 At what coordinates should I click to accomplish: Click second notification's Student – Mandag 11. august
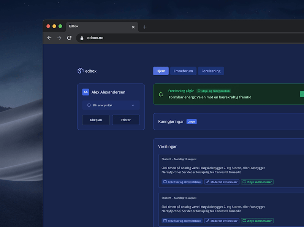pos(179,198)
